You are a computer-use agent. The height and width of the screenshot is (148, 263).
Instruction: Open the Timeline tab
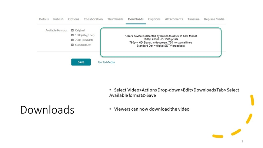coord(193,19)
